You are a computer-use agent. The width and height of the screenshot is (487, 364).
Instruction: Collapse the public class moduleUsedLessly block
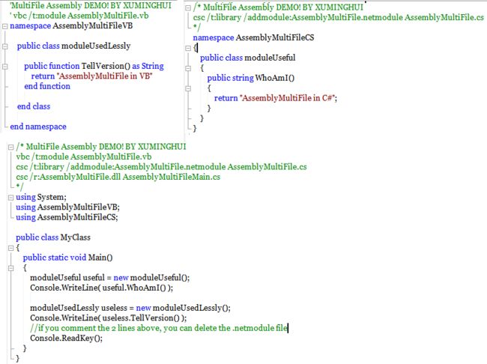pyautogui.click(x=5, y=46)
